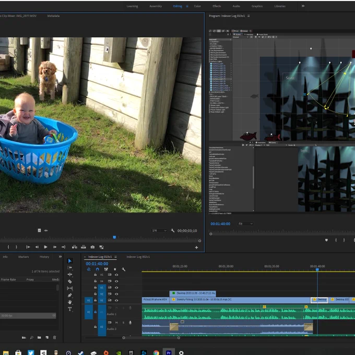Click the Add Marker icon in the timeline
The height and width of the screenshot is (355, 355).
[x=115, y=269]
